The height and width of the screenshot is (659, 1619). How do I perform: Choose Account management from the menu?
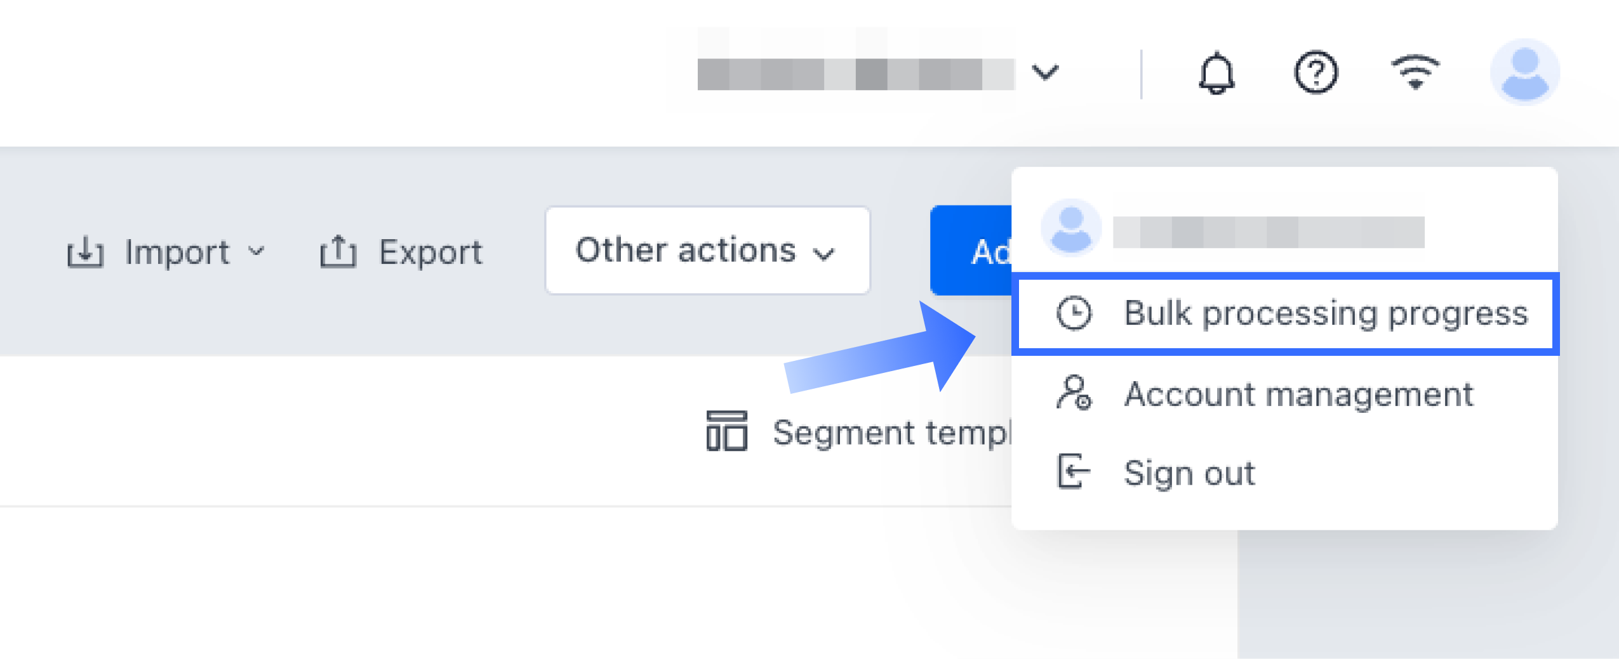1298,394
